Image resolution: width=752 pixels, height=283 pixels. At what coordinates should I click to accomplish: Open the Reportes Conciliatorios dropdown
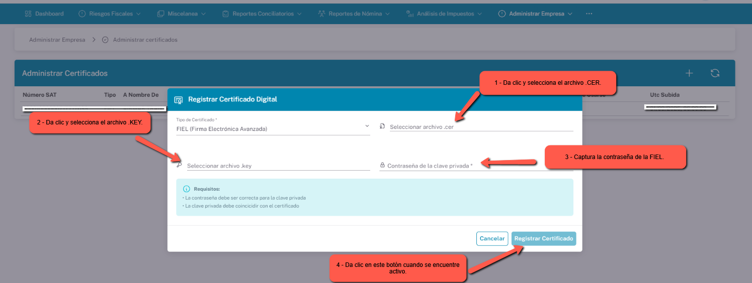(x=262, y=14)
